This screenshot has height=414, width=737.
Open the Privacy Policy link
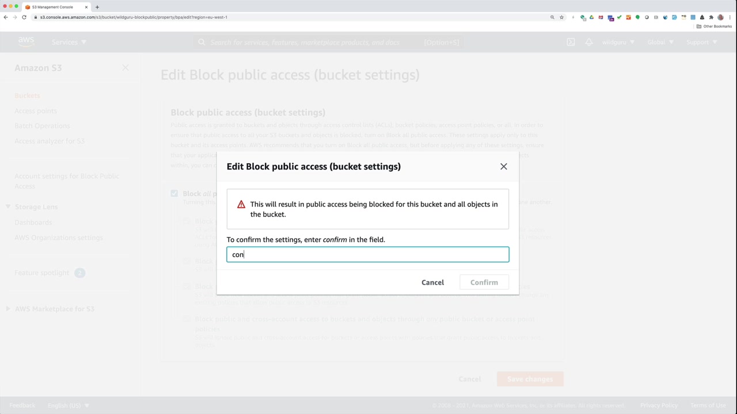(659, 405)
